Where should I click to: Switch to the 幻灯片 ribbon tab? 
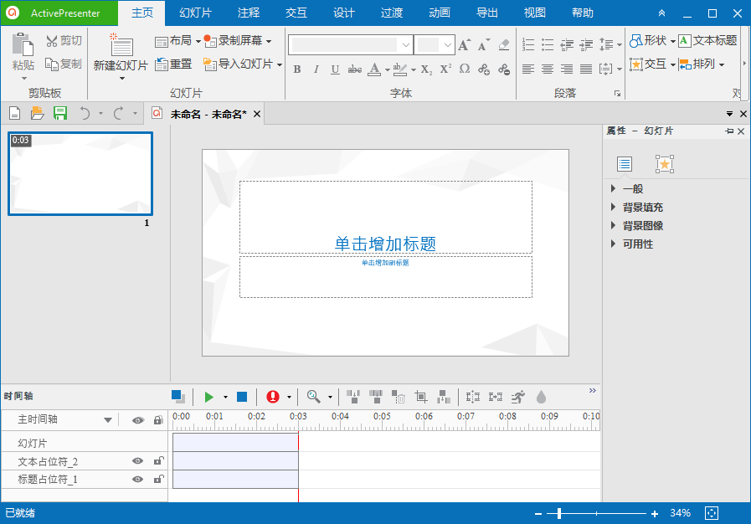pos(195,13)
